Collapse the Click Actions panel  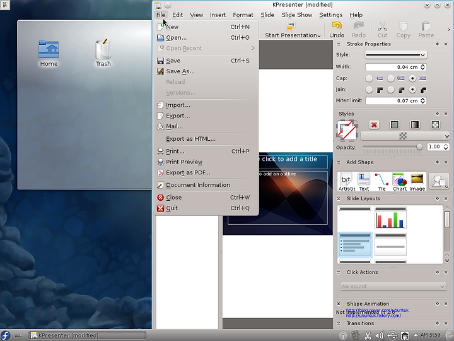coord(339,272)
